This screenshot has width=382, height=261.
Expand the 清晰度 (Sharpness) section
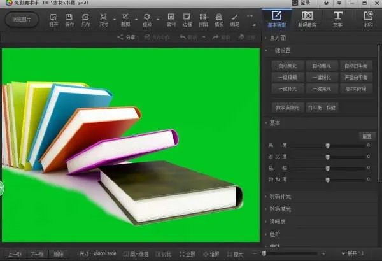[x=278, y=222]
